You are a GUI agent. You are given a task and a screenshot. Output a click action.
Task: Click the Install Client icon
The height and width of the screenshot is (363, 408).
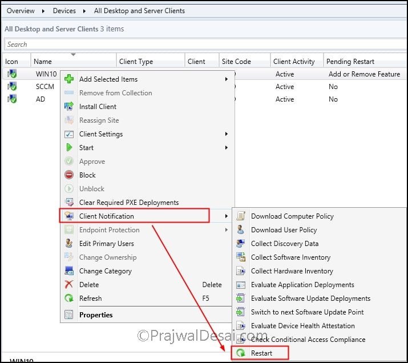pos(69,106)
